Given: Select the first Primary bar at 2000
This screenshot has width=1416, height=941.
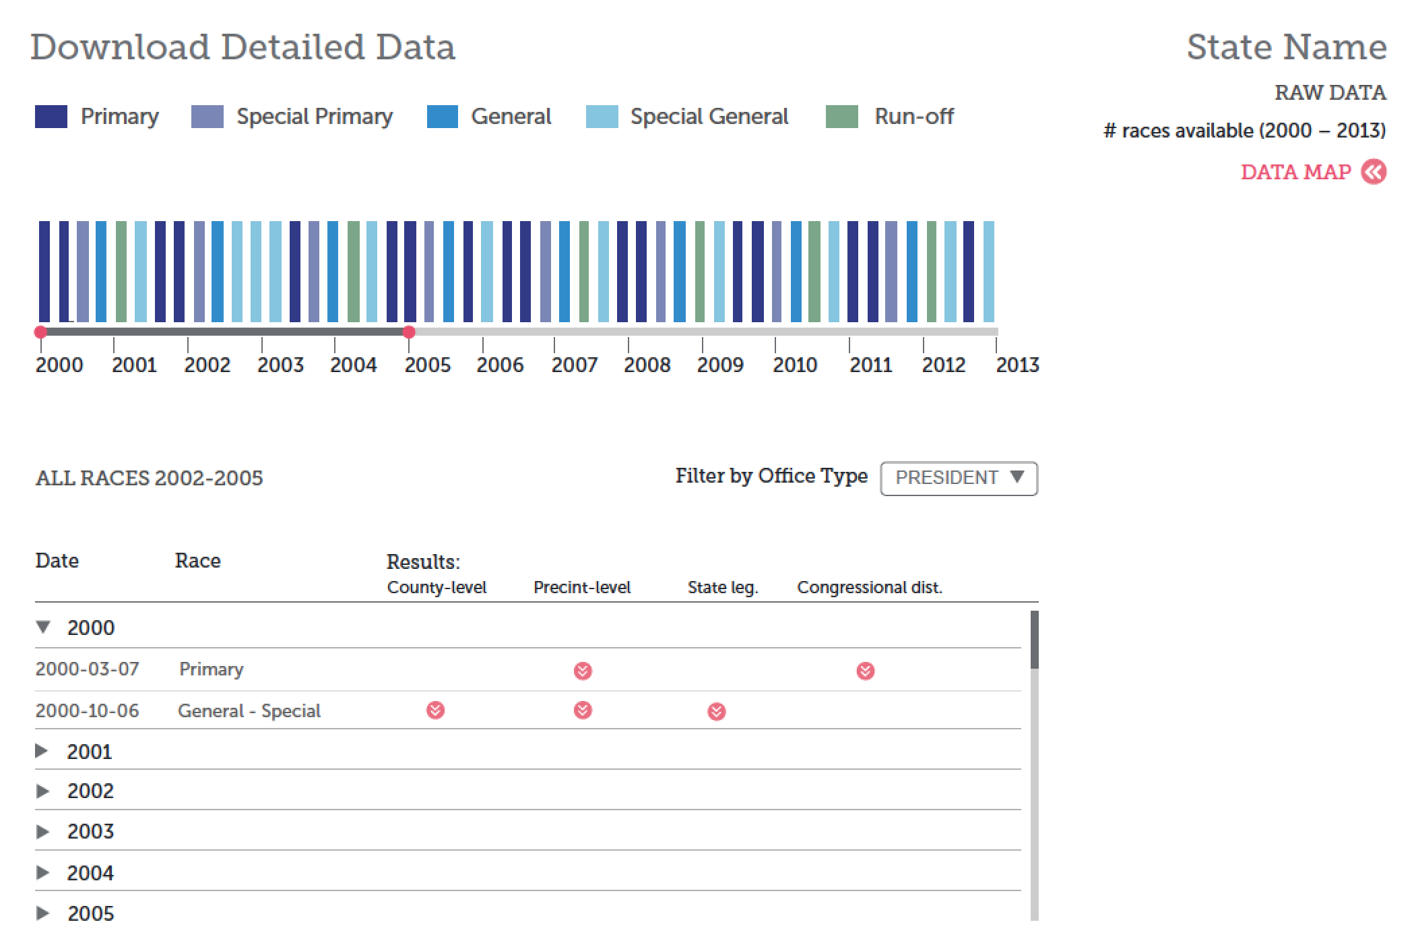Looking at the screenshot, I should pyautogui.click(x=44, y=272).
